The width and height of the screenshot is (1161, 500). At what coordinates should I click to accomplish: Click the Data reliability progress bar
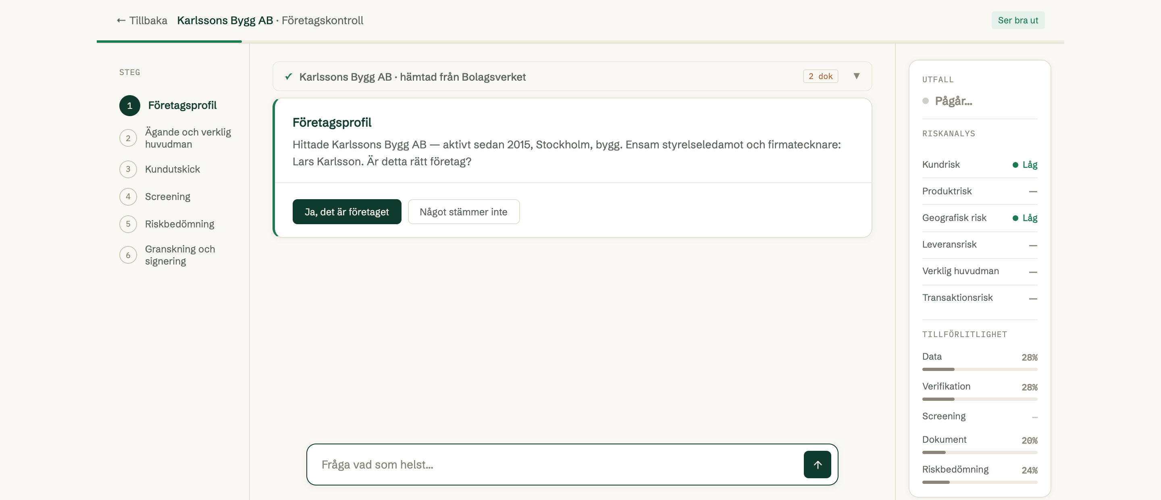[x=980, y=369]
